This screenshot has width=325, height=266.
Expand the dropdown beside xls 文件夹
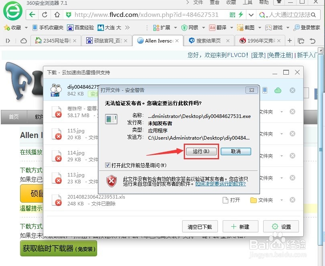coord(282,200)
